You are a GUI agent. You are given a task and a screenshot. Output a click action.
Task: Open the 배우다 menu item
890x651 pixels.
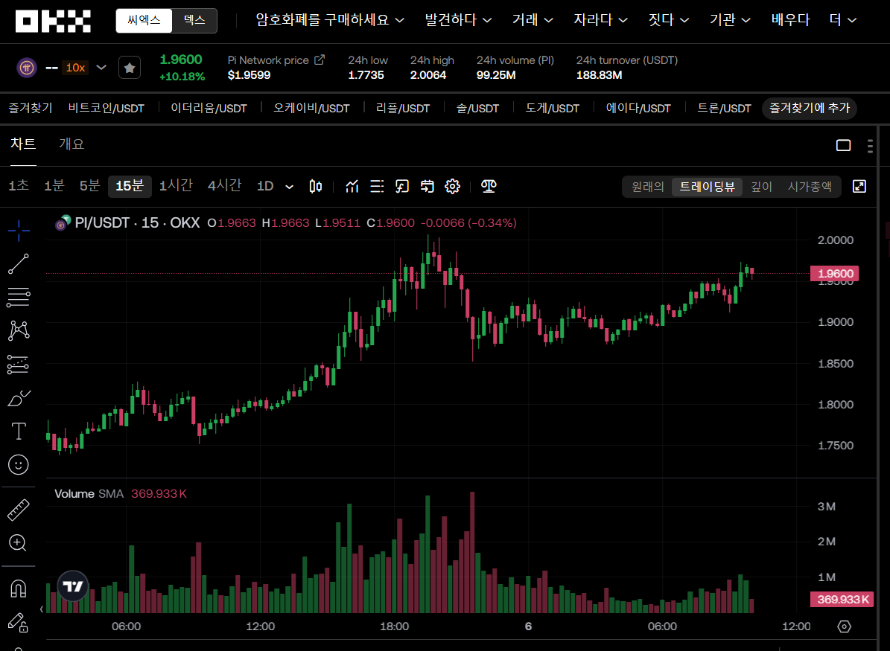tap(790, 20)
